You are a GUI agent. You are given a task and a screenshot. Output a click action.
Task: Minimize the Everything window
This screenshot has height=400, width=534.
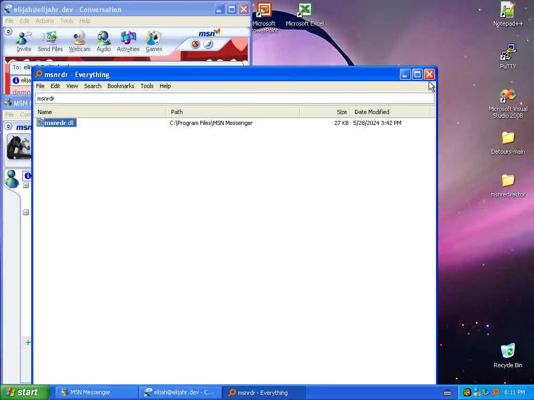click(x=405, y=74)
